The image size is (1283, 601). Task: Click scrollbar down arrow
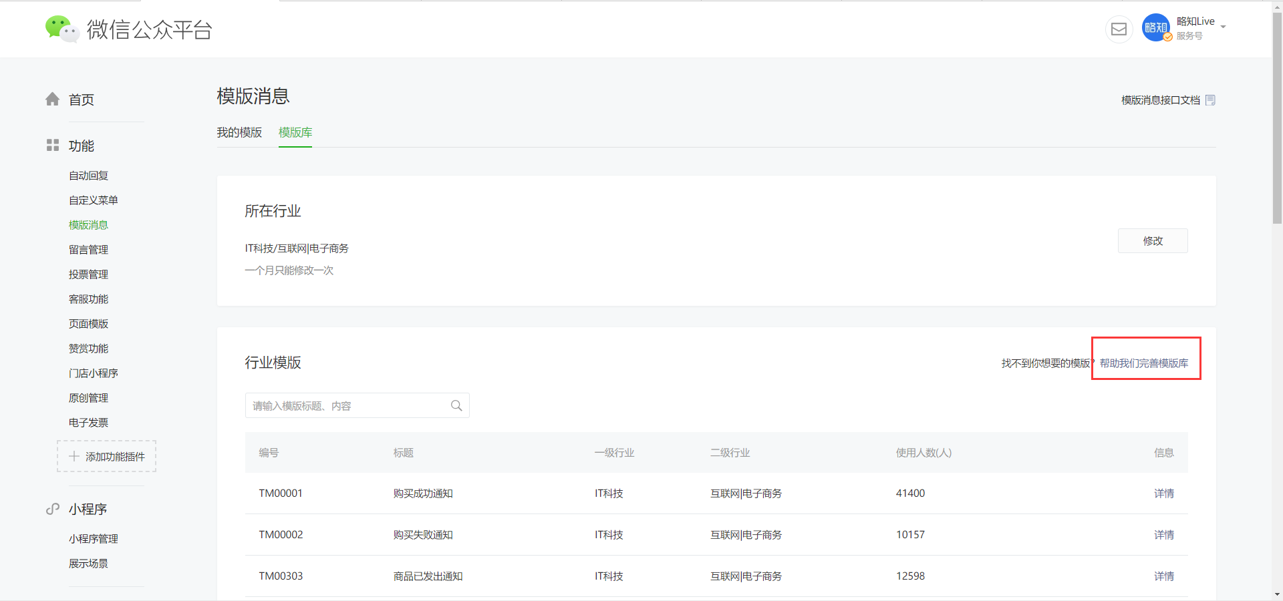pyautogui.click(x=1277, y=594)
